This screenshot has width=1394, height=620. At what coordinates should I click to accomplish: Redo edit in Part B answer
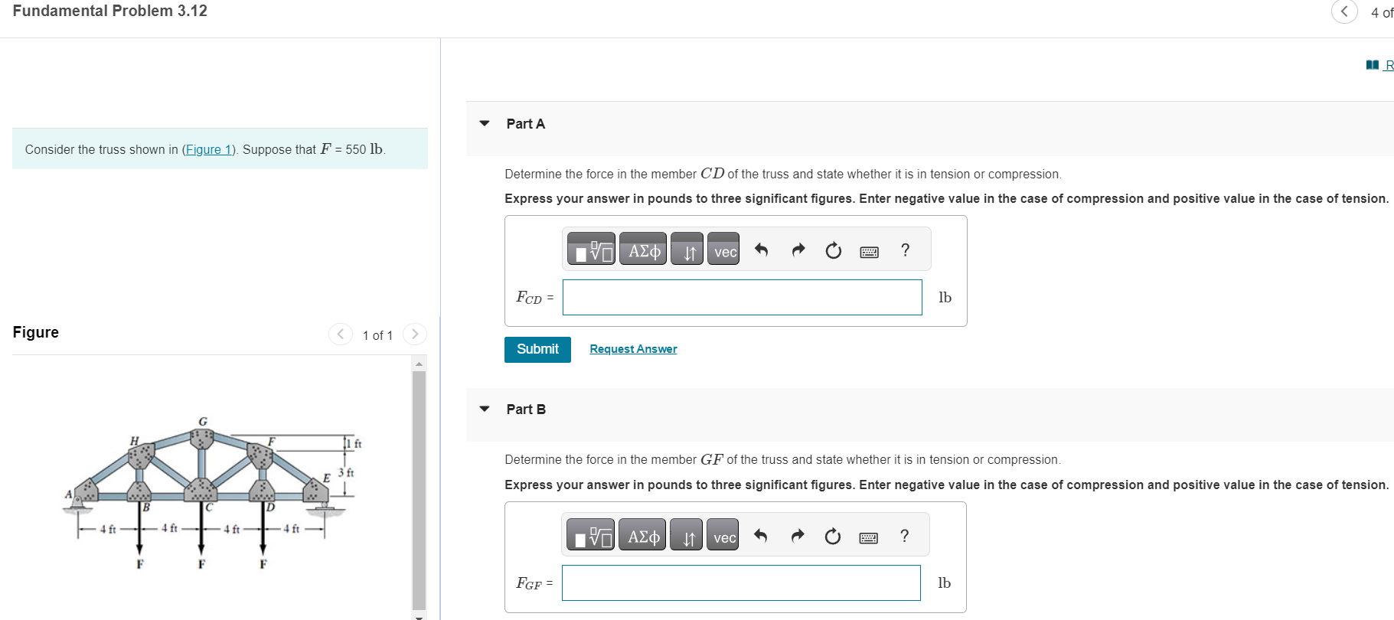[797, 535]
